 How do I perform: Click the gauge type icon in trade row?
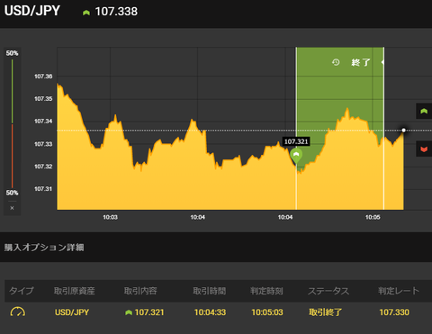tap(18, 311)
